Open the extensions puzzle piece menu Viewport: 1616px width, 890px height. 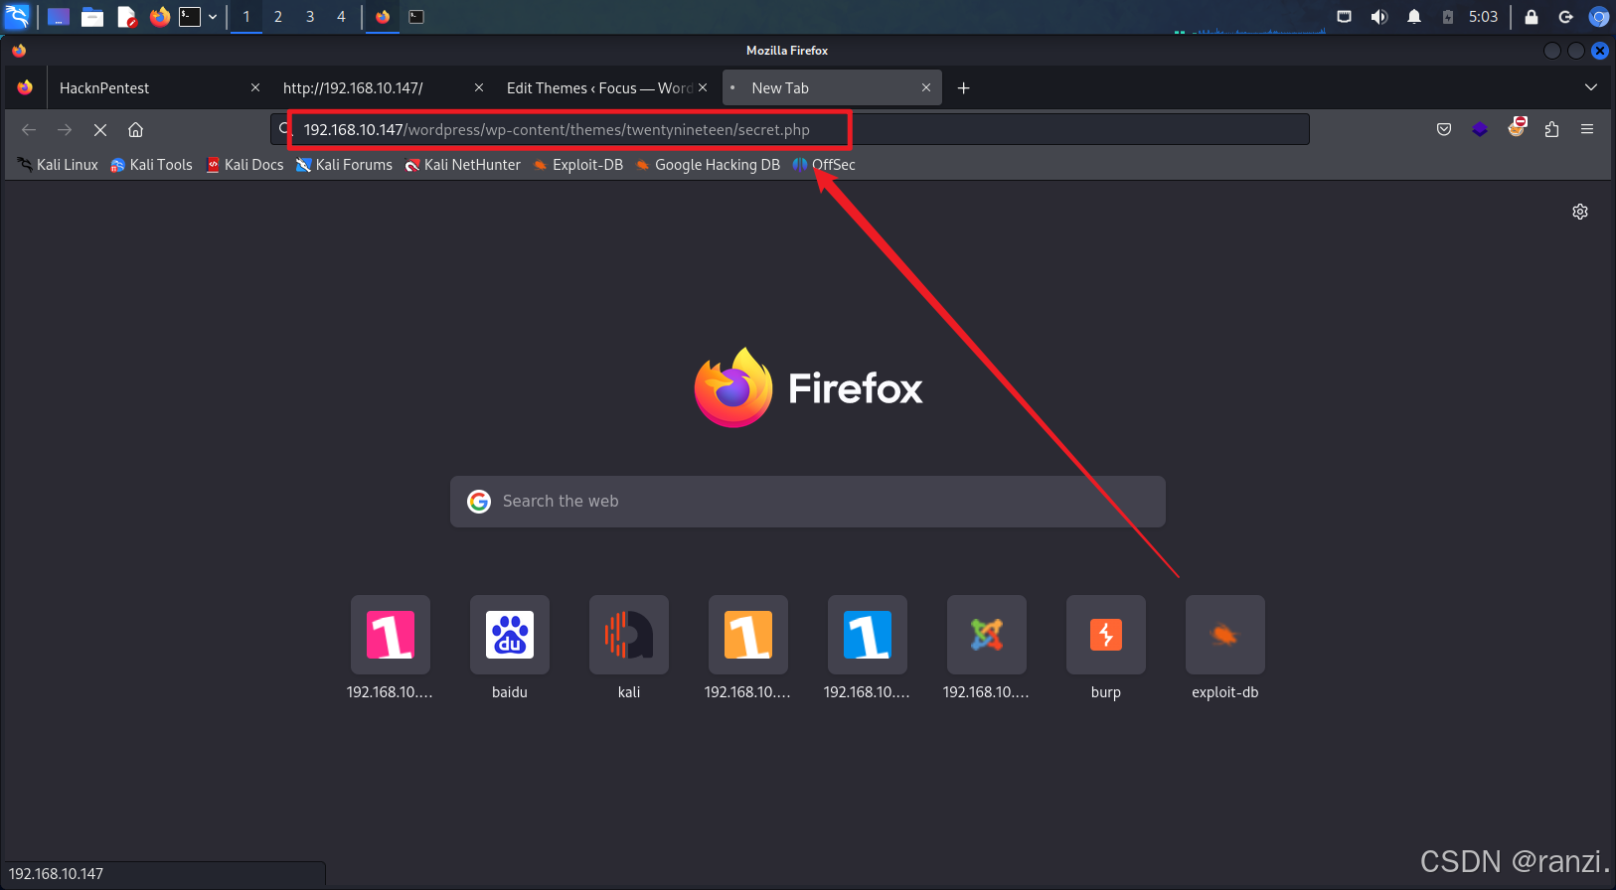1551,130
